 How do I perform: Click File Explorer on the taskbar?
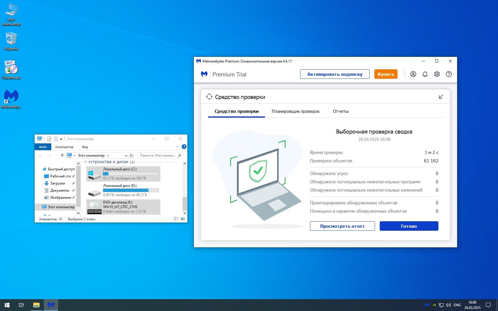click(36, 305)
